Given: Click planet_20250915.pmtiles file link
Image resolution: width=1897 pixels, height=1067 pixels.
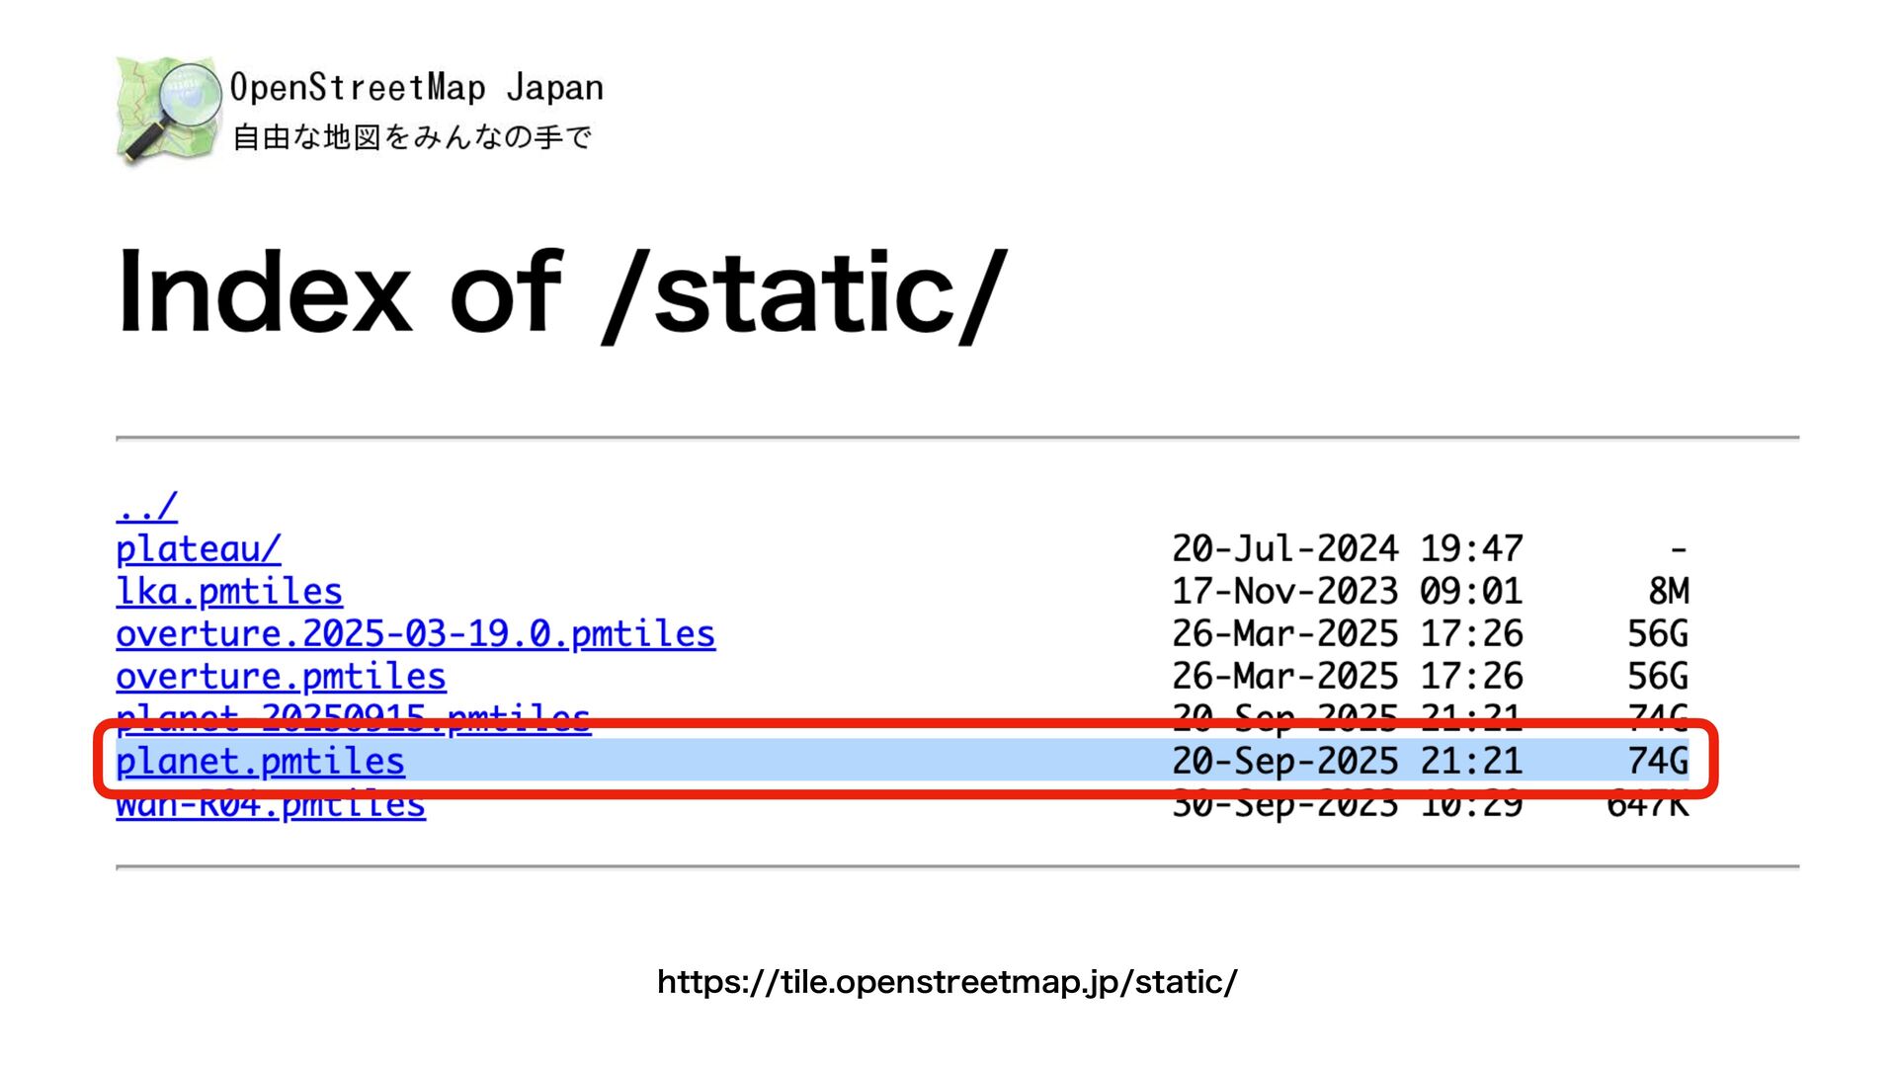Looking at the screenshot, I should (x=353, y=712).
